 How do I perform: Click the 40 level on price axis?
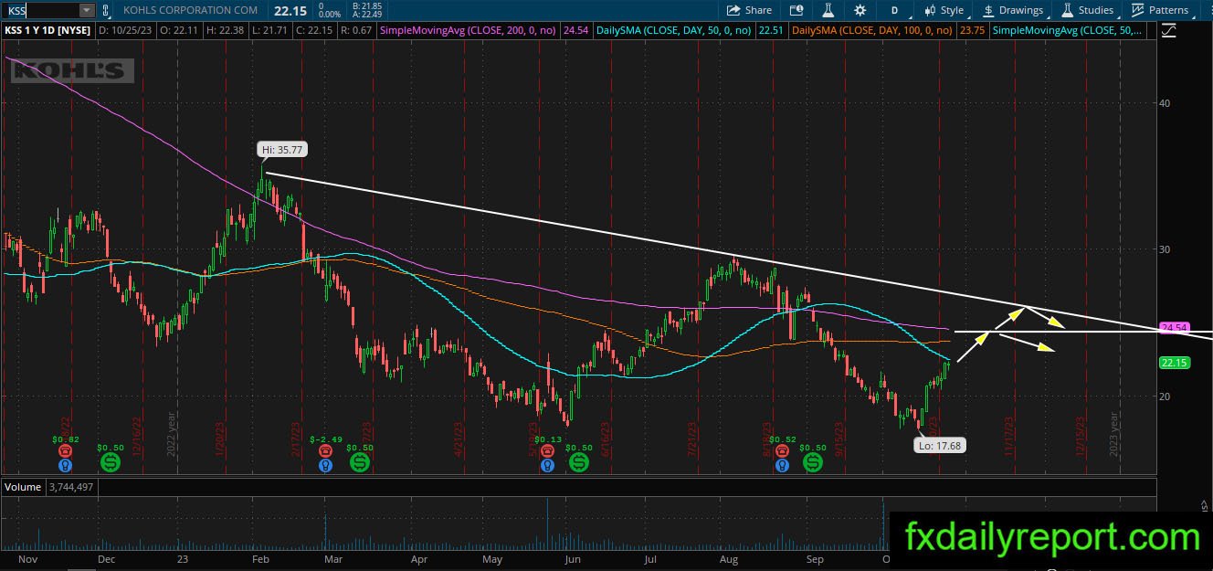[1165, 102]
